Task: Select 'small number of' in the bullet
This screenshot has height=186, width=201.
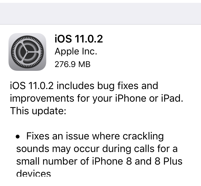Action: (53, 161)
